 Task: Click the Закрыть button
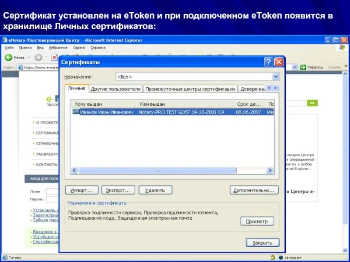(x=262, y=243)
